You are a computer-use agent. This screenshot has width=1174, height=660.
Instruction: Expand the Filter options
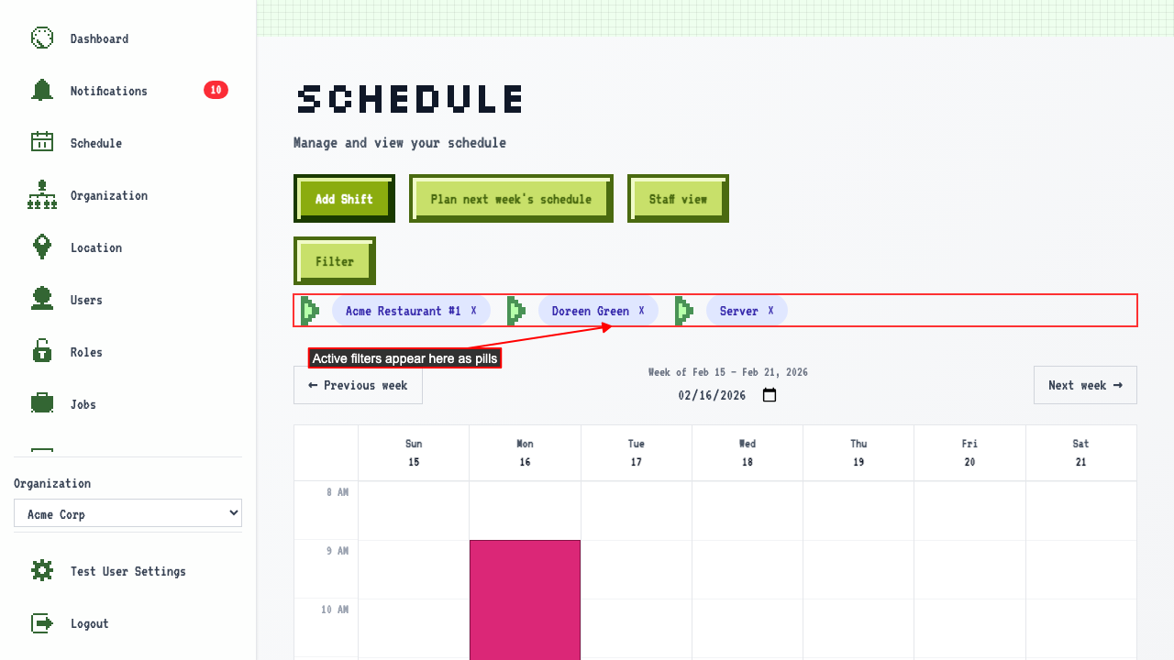[x=335, y=261]
